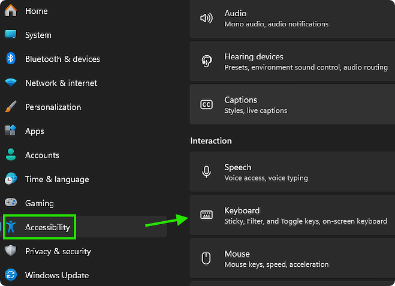This screenshot has width=395, height=286.
Task: Click the Accounts person icon
Action: tap(11, 155)
